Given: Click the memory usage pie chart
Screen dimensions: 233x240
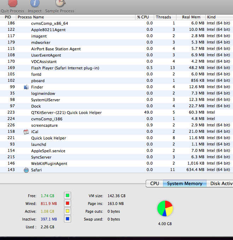Looking at the screenshot, I should 165,208.
